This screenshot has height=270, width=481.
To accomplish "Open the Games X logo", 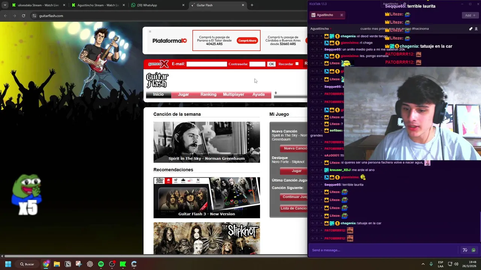I will tap(158, 64).
